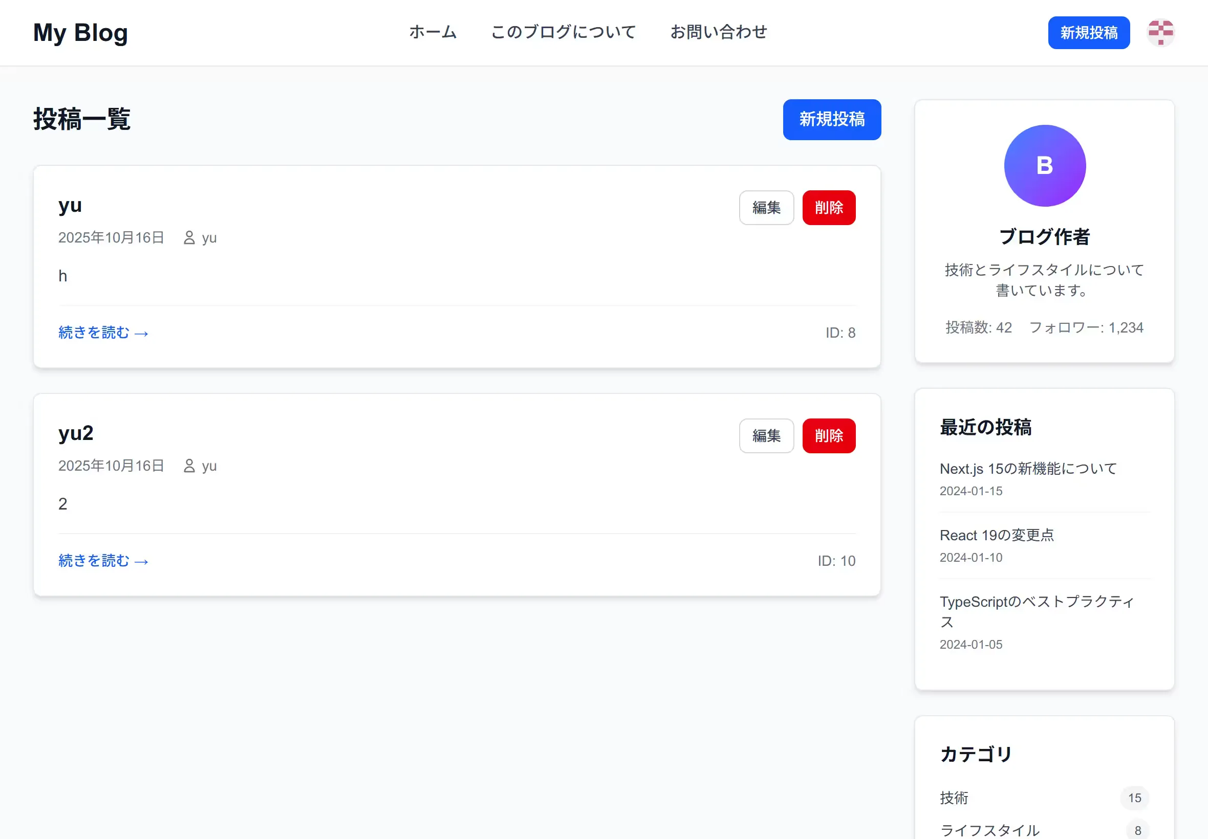Open お問い合わせ page

point(718,32)
